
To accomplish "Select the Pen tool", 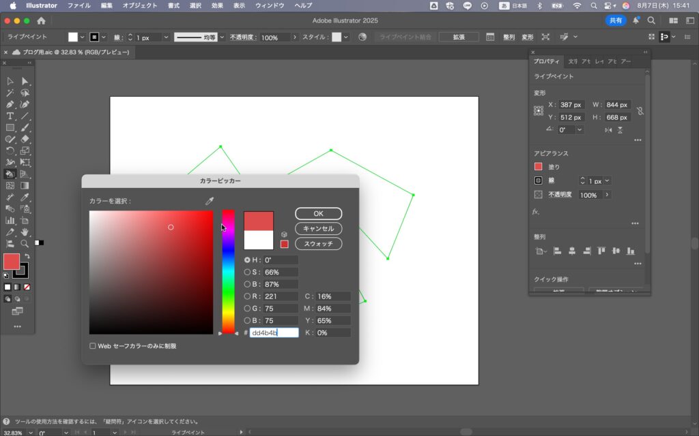I will (10, 104).
